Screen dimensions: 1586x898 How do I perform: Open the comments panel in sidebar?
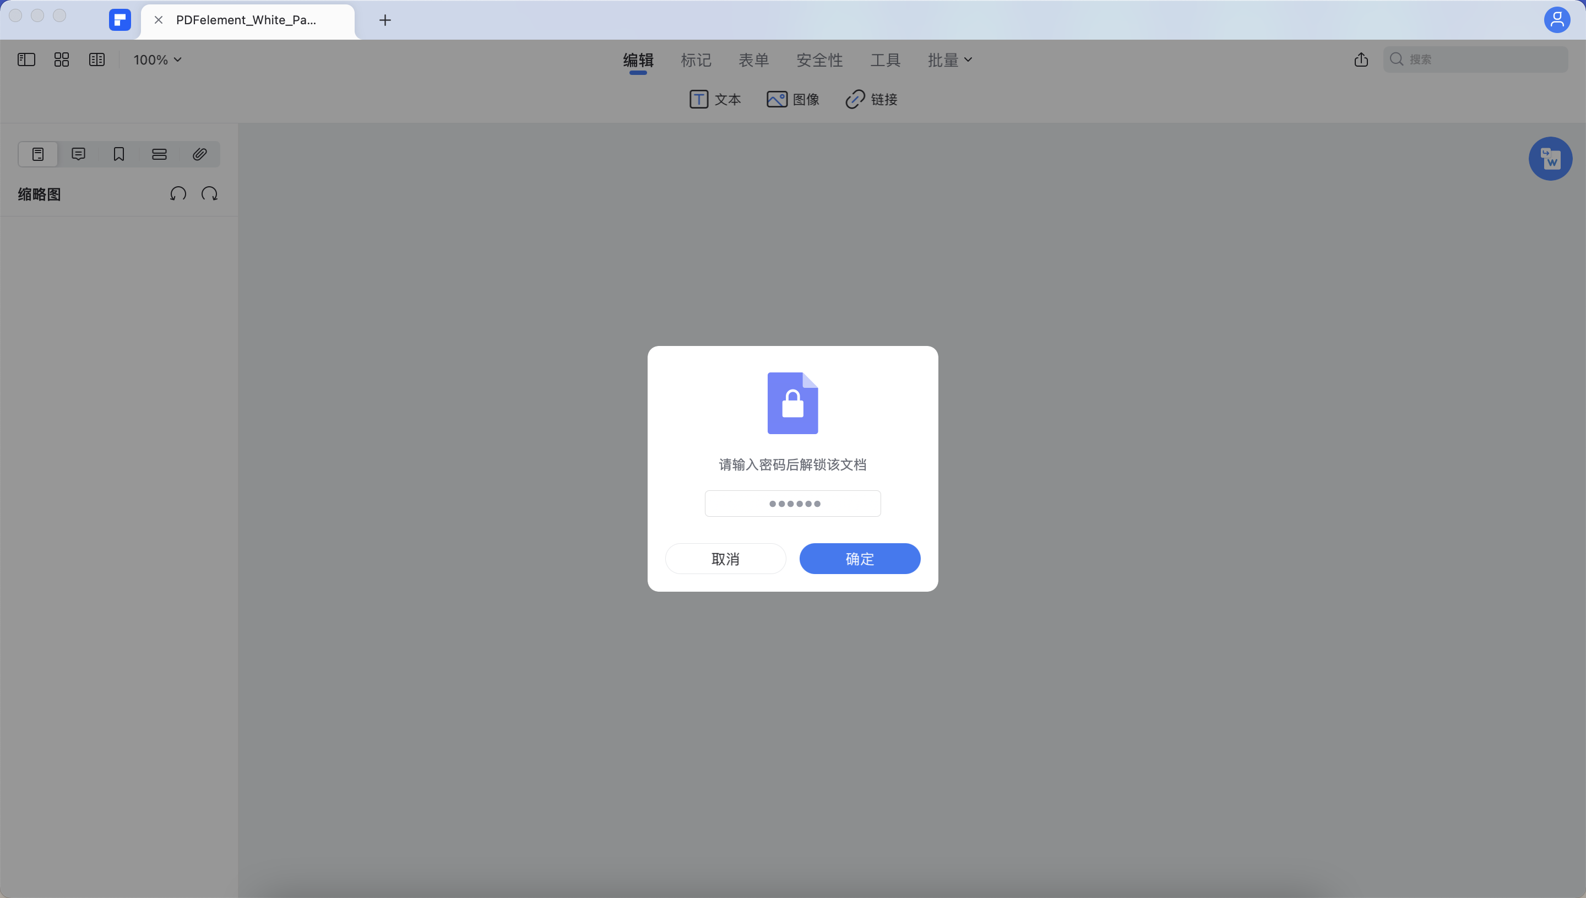pos(78,154)
